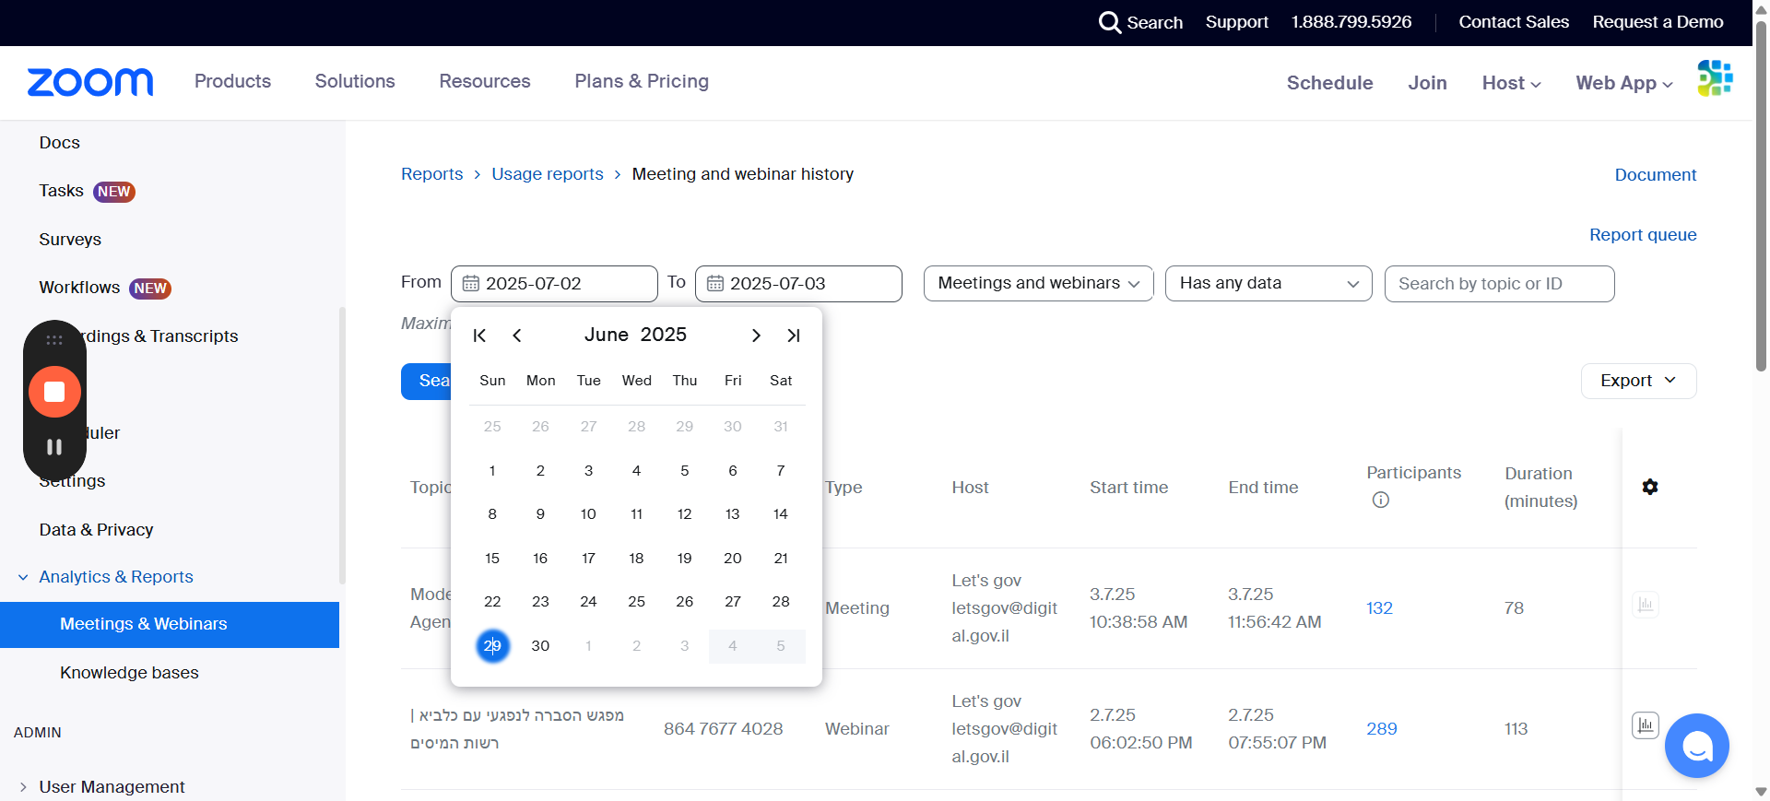Viewport: 1770px width, 801px height.
Task: Stop the screen recording
Action: (x=54, y=392)
